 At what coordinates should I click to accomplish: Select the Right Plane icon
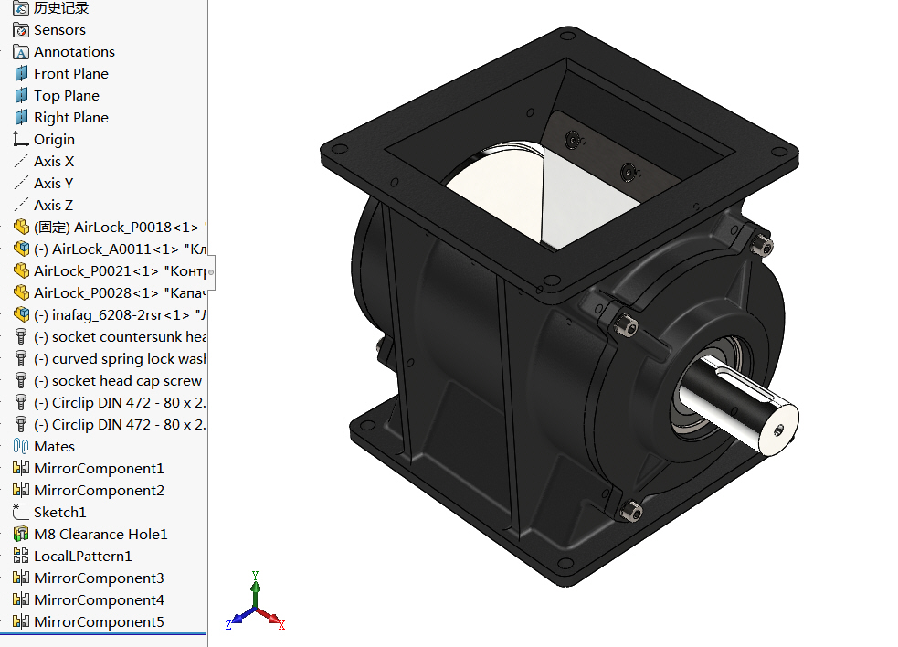[21, 118]
